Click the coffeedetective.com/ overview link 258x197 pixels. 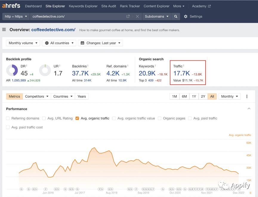pyautogui.click(x=53, y=30)
